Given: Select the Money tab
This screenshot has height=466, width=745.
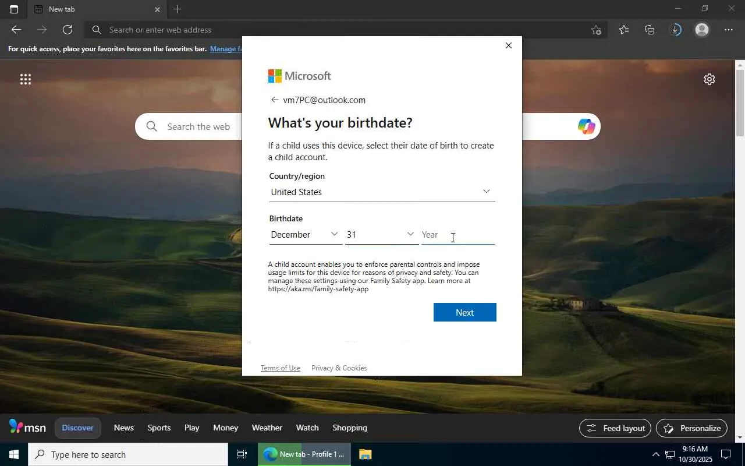Looking at the screenshot, I should point(226,428).
